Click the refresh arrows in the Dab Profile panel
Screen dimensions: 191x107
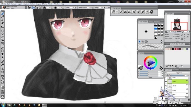pos(162,42)
